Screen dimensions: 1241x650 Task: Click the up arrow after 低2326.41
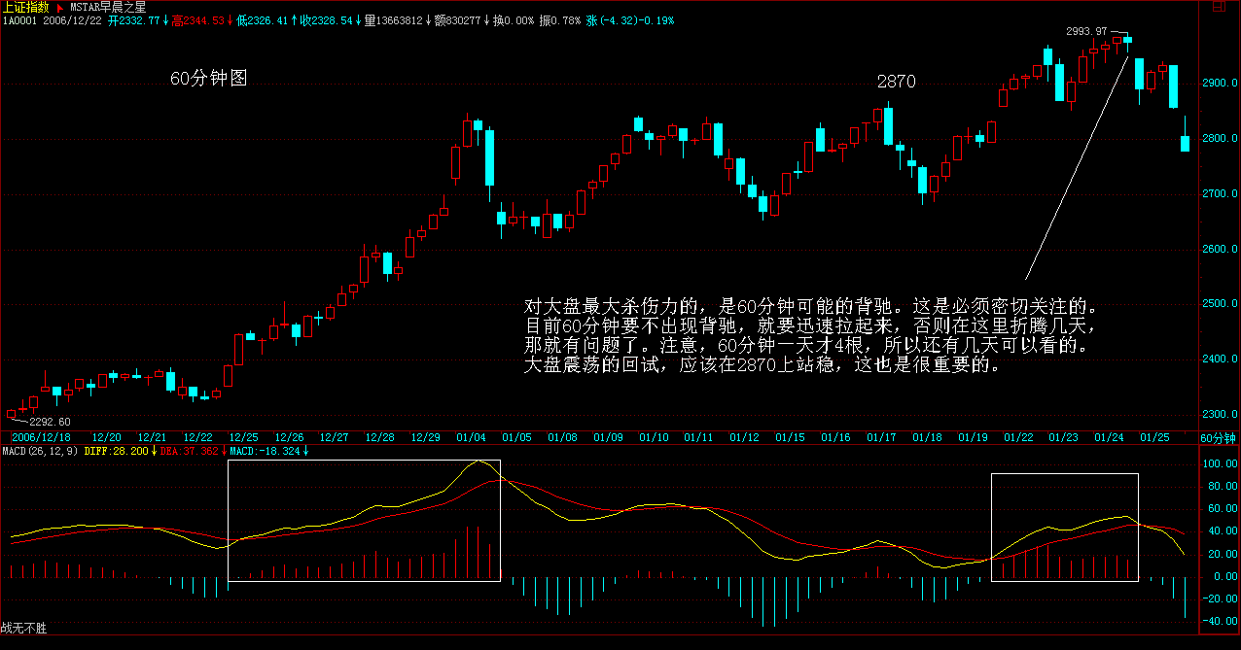pos(294,20)
